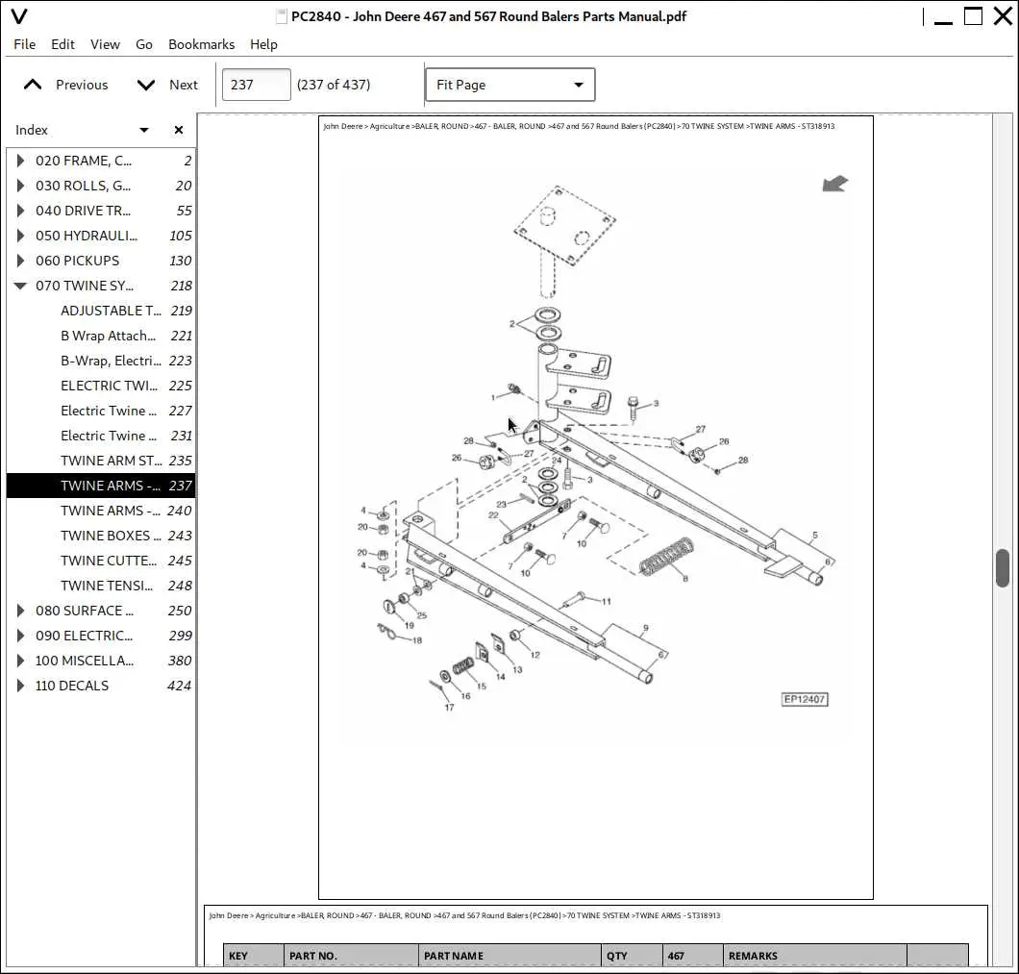Click the app logo icon in title bar

point(19,16)
